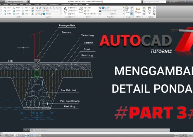Select the Move tool

coord(7,8)
